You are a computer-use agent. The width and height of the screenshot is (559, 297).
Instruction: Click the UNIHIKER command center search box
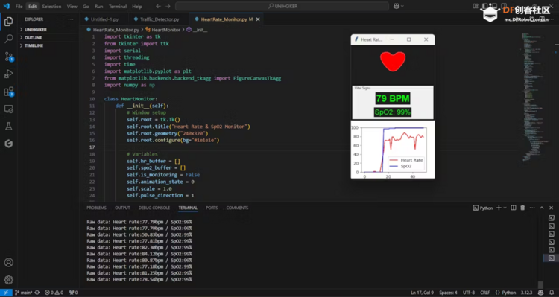coord(282,6)
